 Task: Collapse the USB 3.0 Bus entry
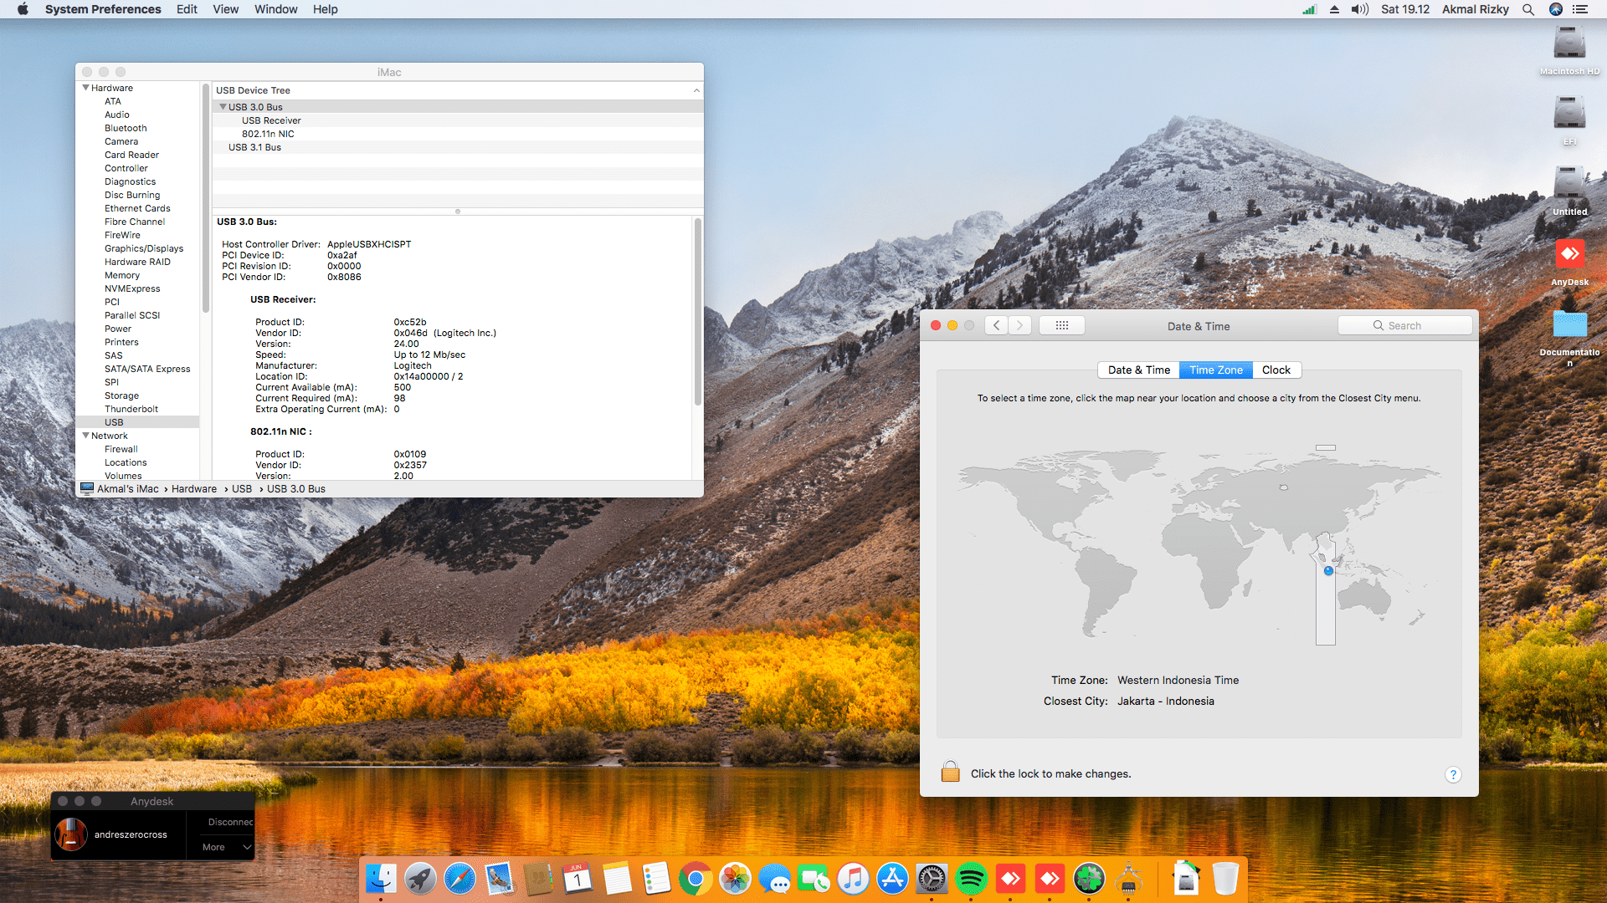(223, 107)
